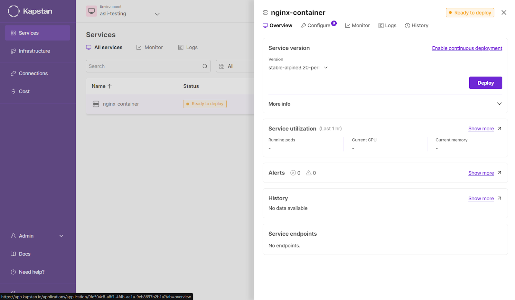This screenshot has width=515, height=300.
Task: Click No endpoints. text
Action: 284,246
